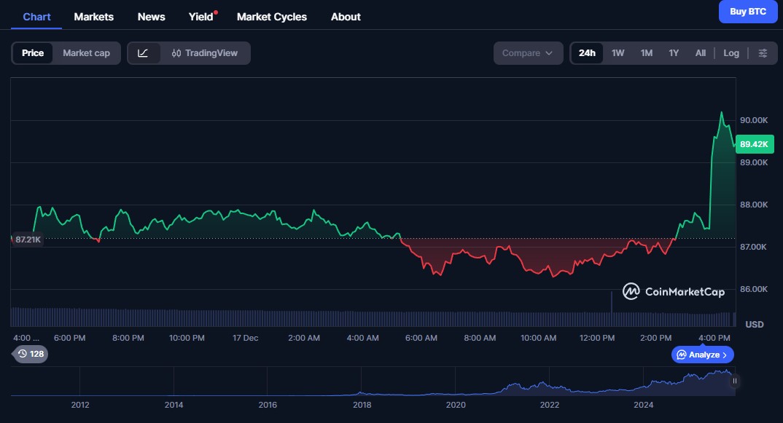The image size is (783, 423).
Task: Select the 24h timeframe
Action: click(x=587, y=52)
